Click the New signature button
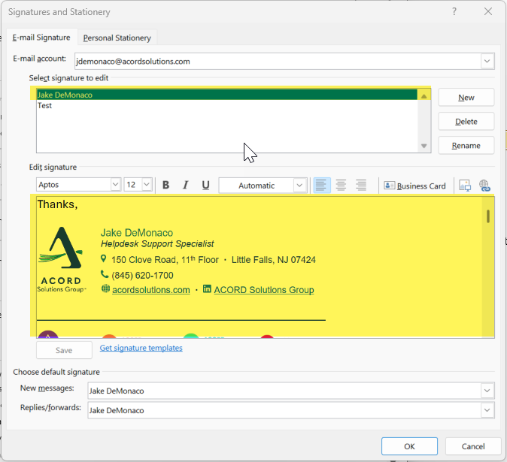Screen dimensions: 507x462 pyautogui.click(x=466, y=98)
